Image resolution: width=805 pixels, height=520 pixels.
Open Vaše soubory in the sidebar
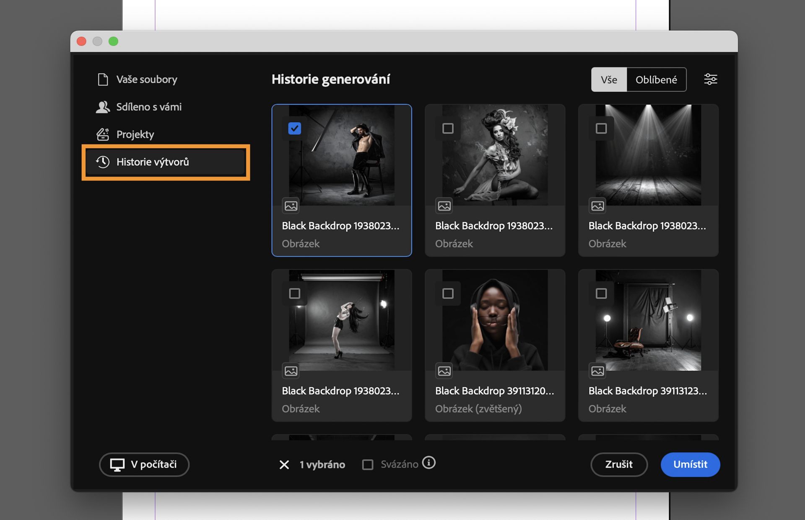click(x=146, y=79)
